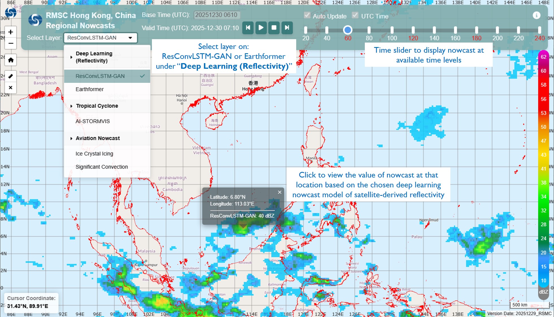Select Significant Convection layer
The image size is (554, 317).
coord(102,167)
